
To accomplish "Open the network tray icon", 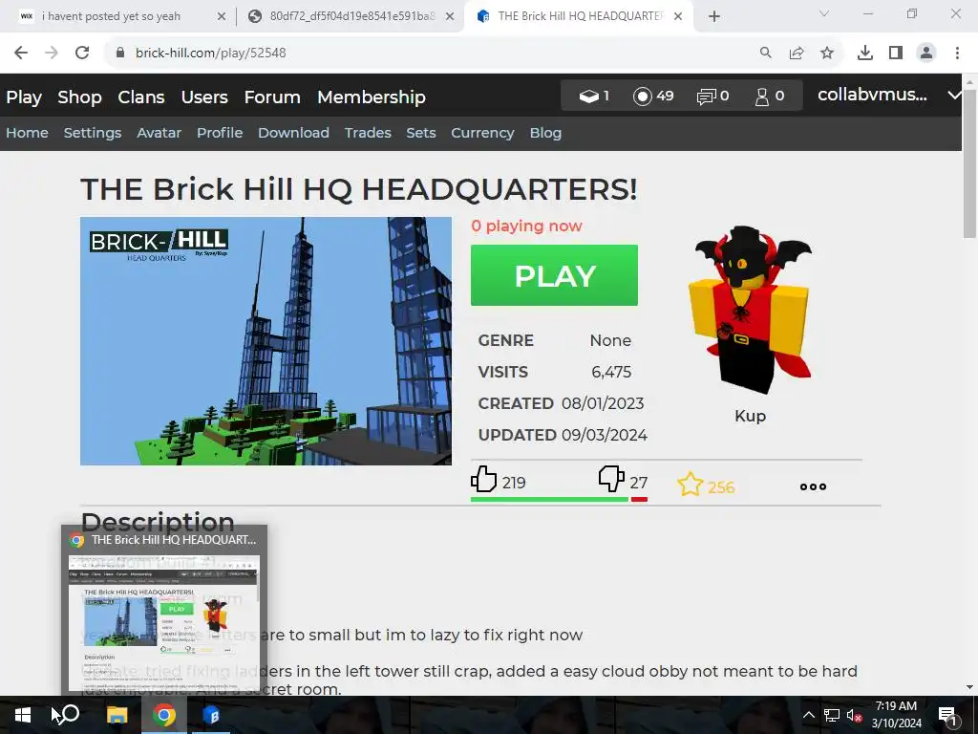I will [x=832, y=715].
